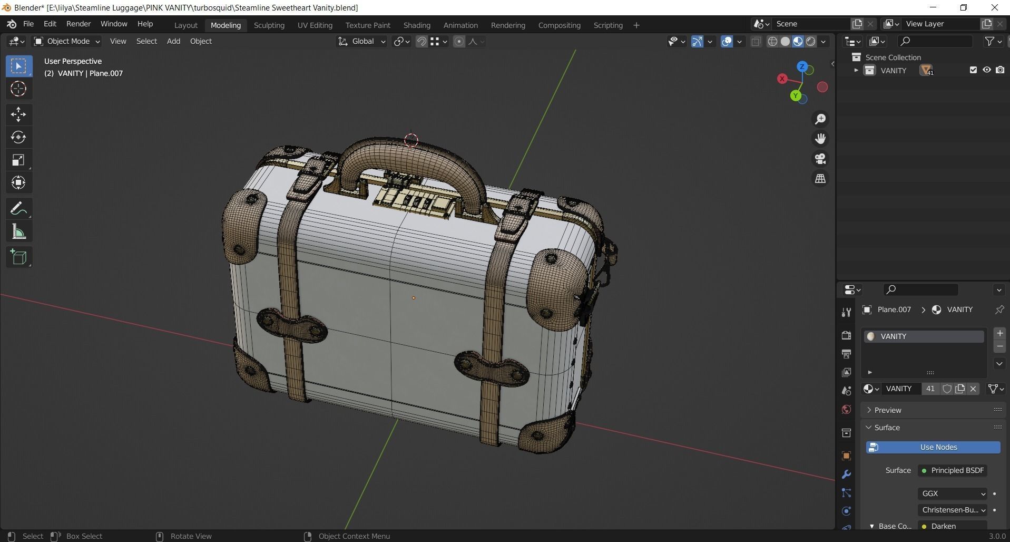The image size is (1010, 542).
Task: Click the Zoom view gizmo icon
Action: (820, 119)
